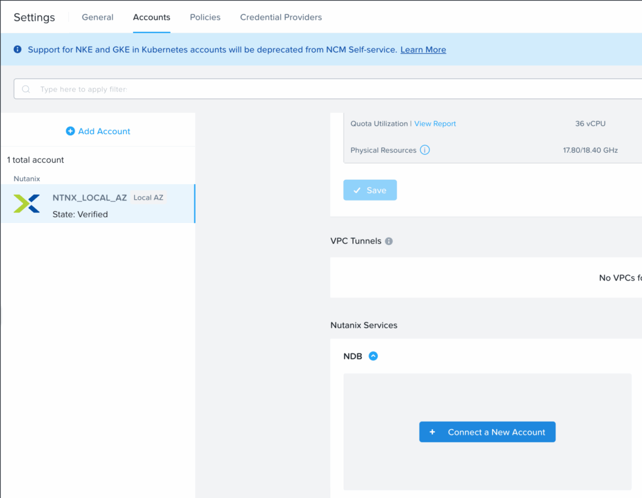Click the Learn More link in banner
This screenshot has width=642, height=498.
point(423,49)
